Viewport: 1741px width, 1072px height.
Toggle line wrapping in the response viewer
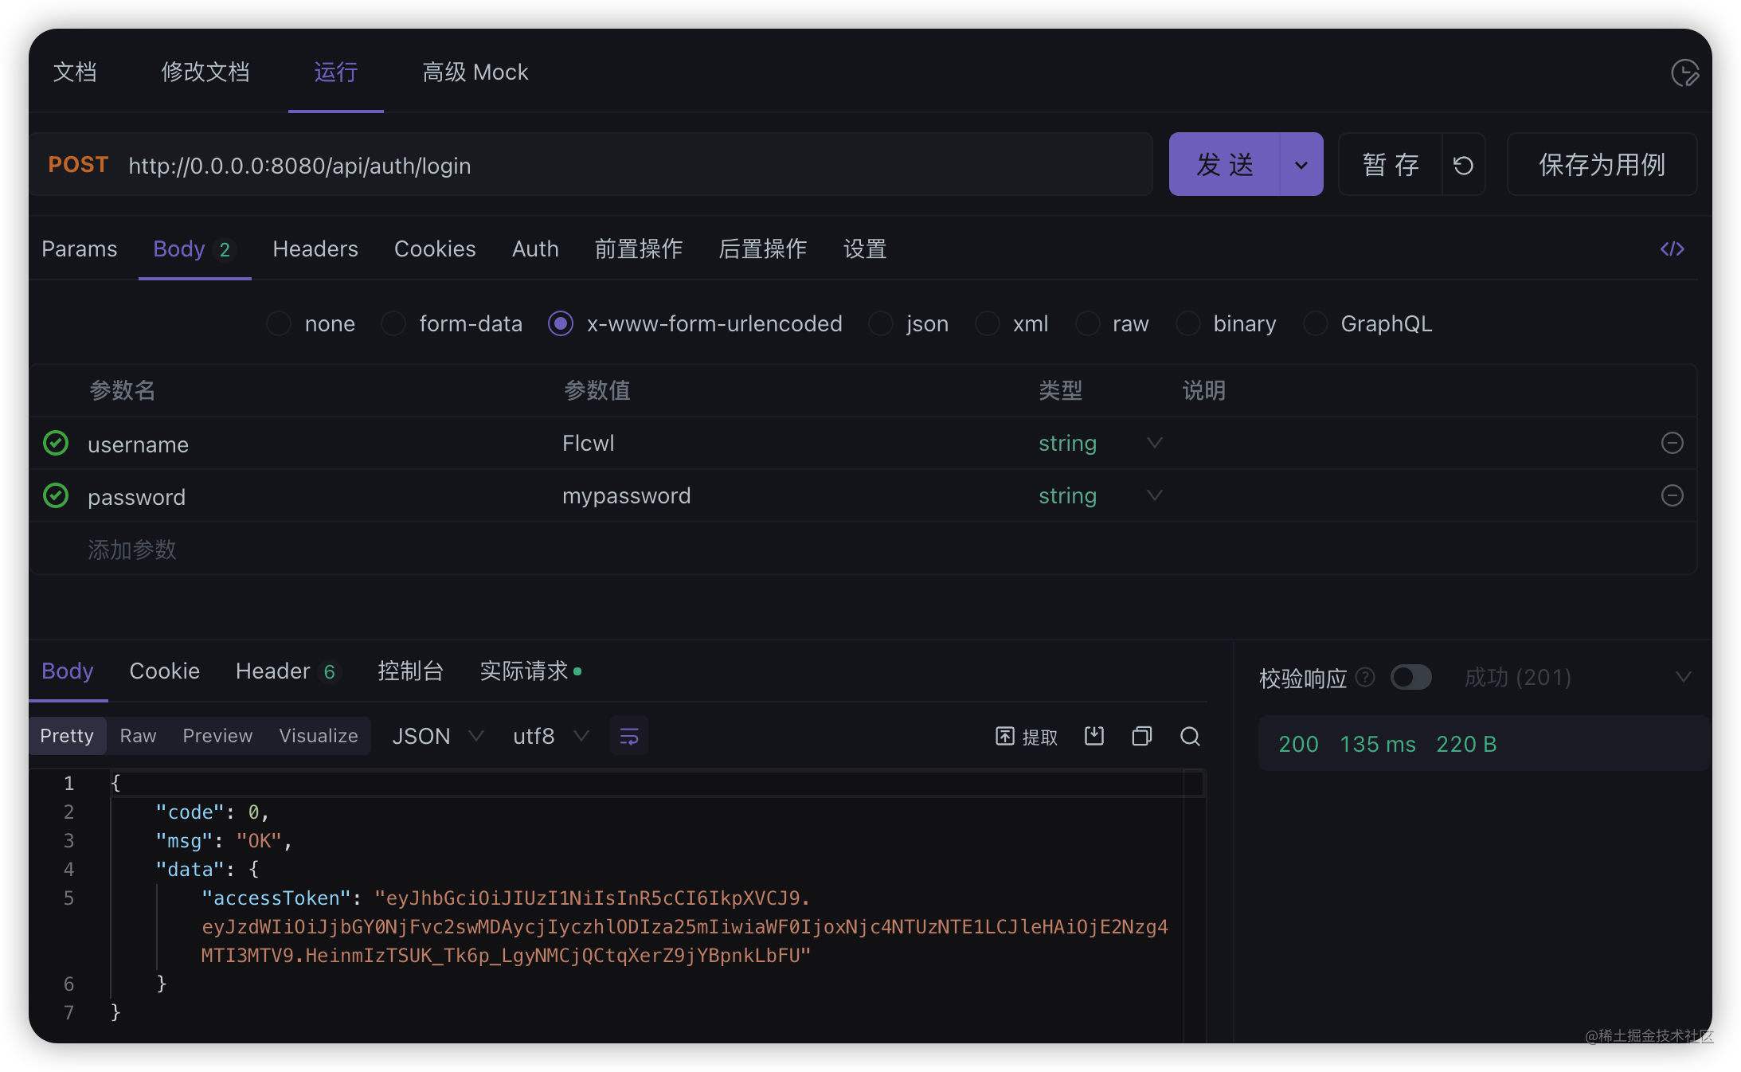coord(628,736)
